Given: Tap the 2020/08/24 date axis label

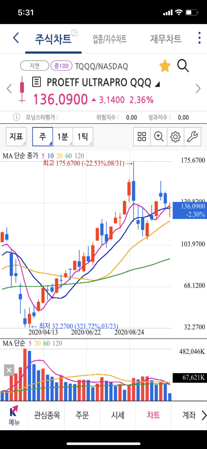Looking at the screenshot, I should pos(129,332).
